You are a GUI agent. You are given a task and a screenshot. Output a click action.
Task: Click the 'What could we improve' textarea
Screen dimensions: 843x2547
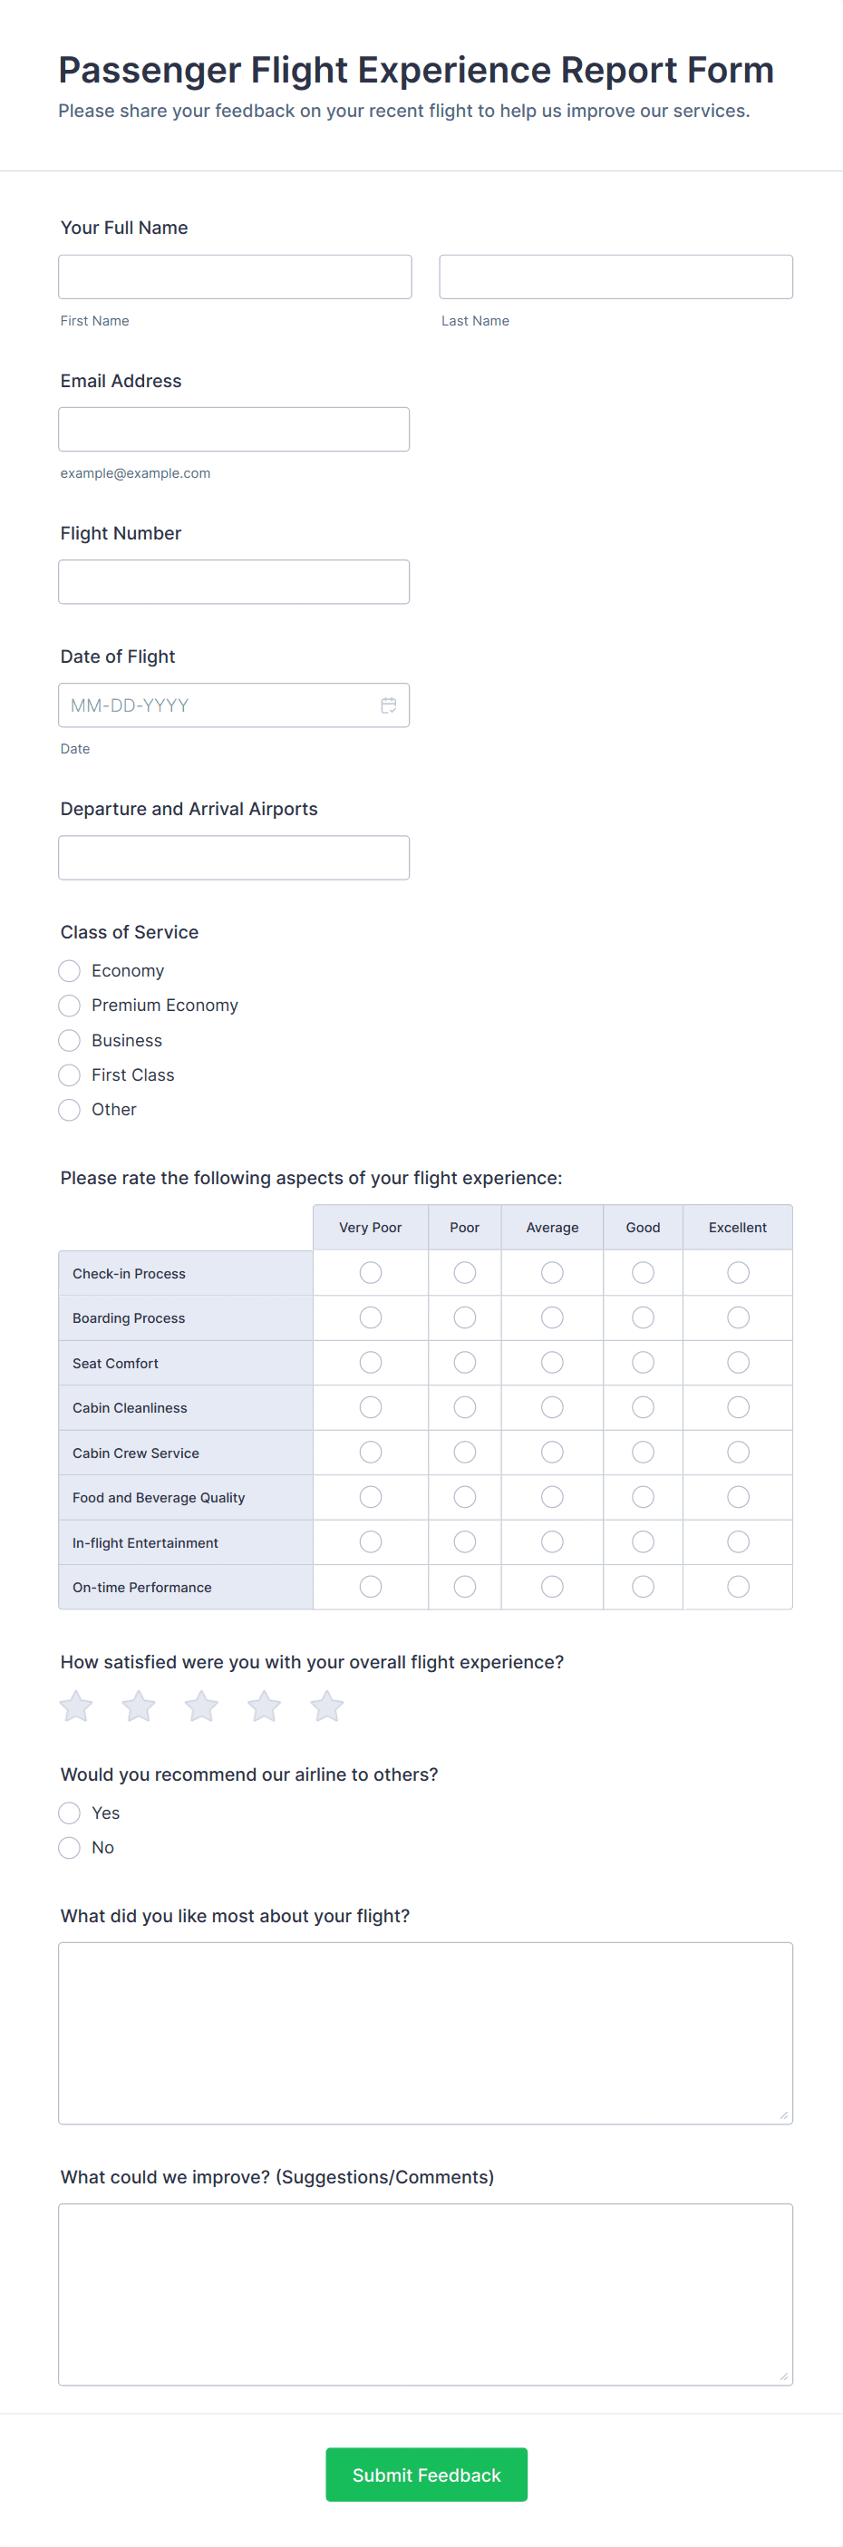(x=425, y=2294)
